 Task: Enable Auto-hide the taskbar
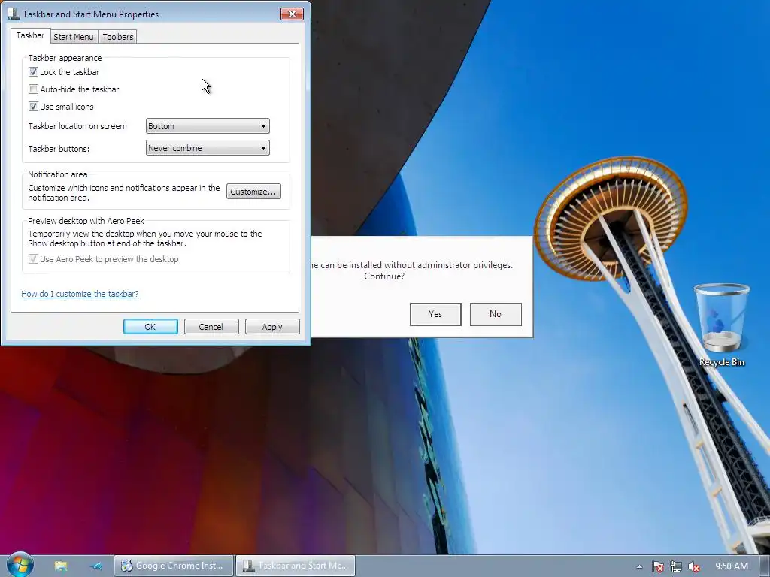(33, 89)
